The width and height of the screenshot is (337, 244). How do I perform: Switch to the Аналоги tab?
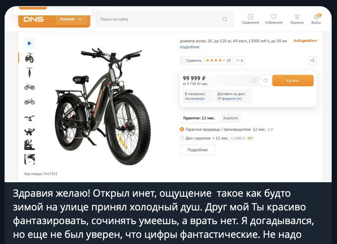(231, 118)
